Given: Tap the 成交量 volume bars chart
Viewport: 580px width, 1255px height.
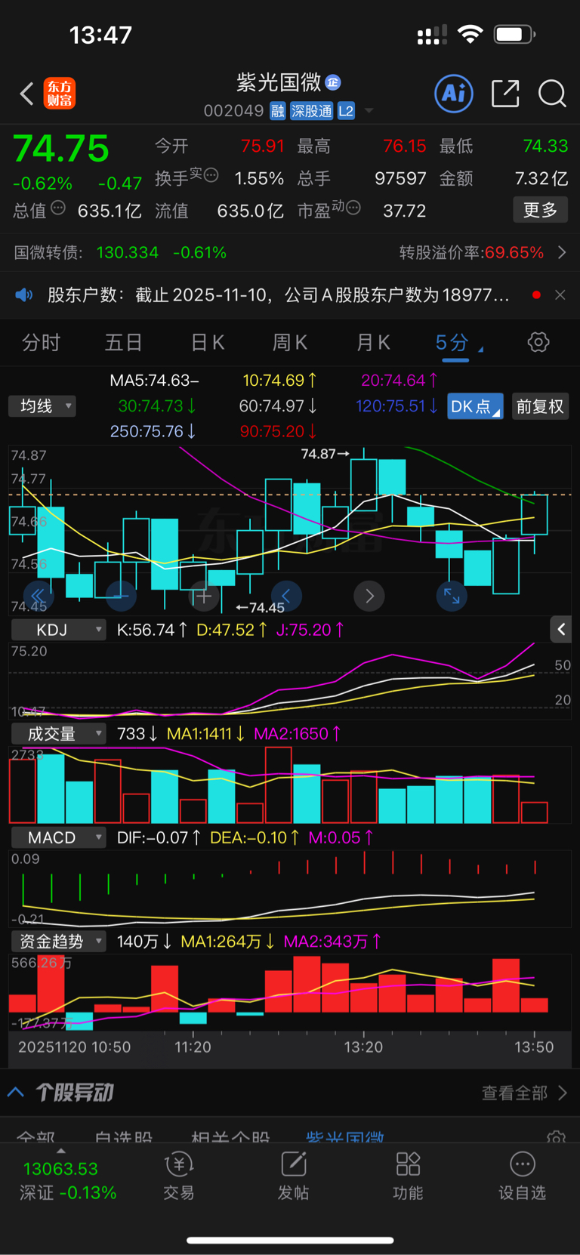Looking at the screenshot, I should (x=290, y=785).
